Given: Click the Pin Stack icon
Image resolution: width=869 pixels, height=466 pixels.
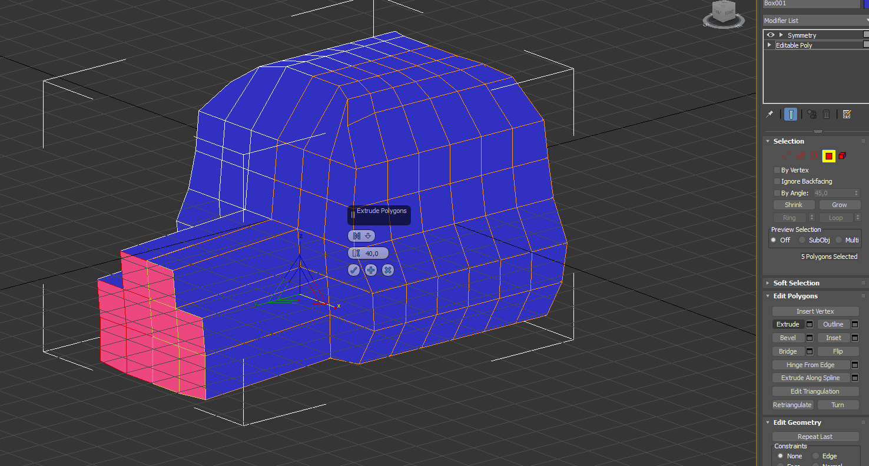Looking at the screenshot, I should coord(770,114).
